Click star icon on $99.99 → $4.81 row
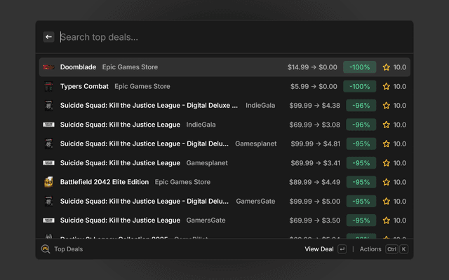 tap(387, 143)
